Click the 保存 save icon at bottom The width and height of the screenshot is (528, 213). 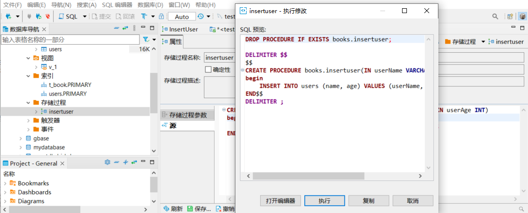pos(190,209)
